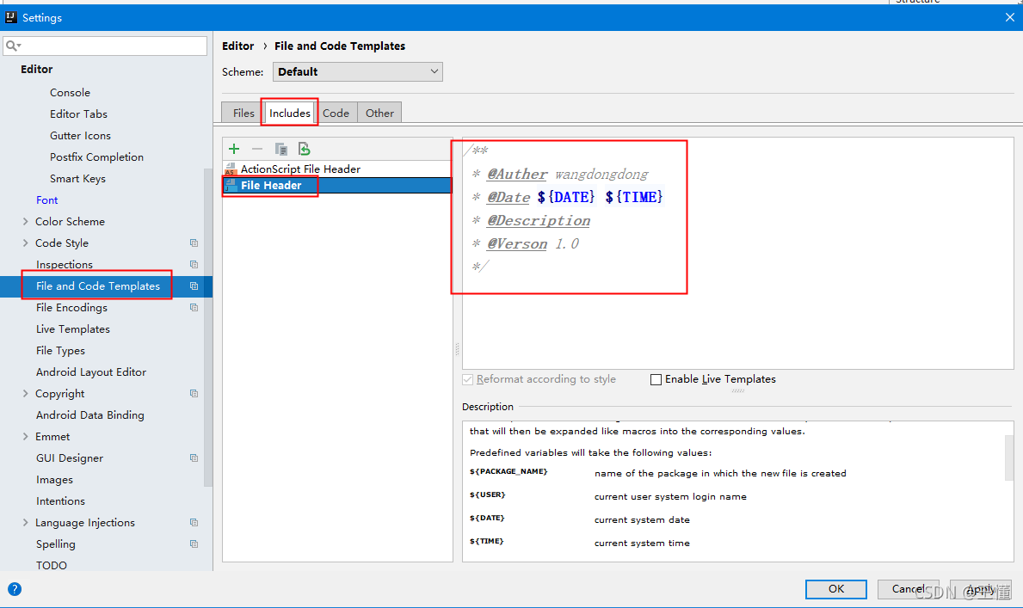
Task: Reset template to default icon
Action: (x=304, y=149)
